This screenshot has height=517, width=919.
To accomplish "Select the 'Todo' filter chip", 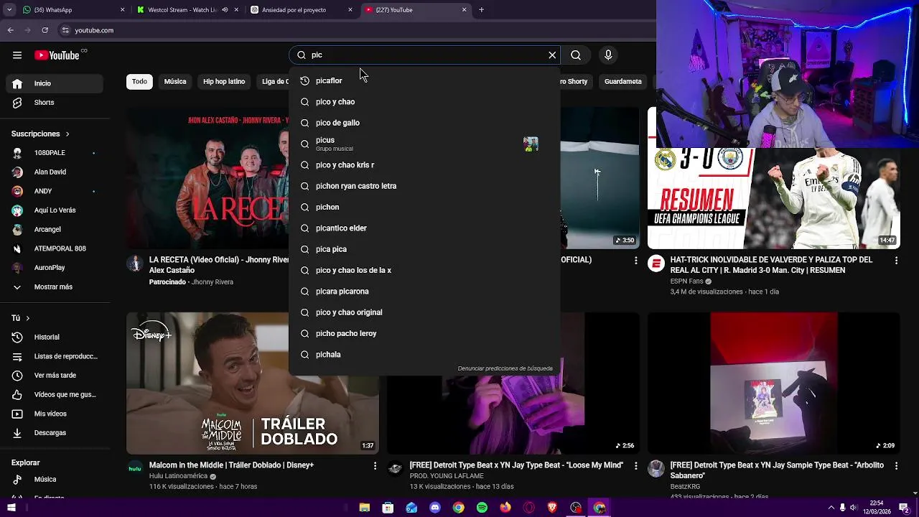I will click(139, 81).
